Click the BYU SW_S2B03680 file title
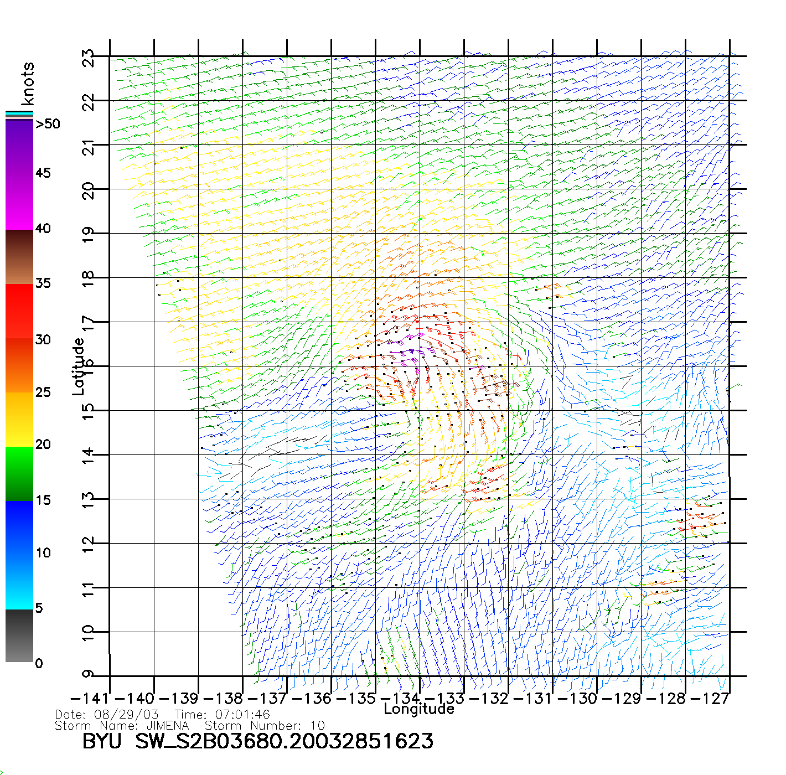The width and height of the screenshot is (786, 775). 257,742
